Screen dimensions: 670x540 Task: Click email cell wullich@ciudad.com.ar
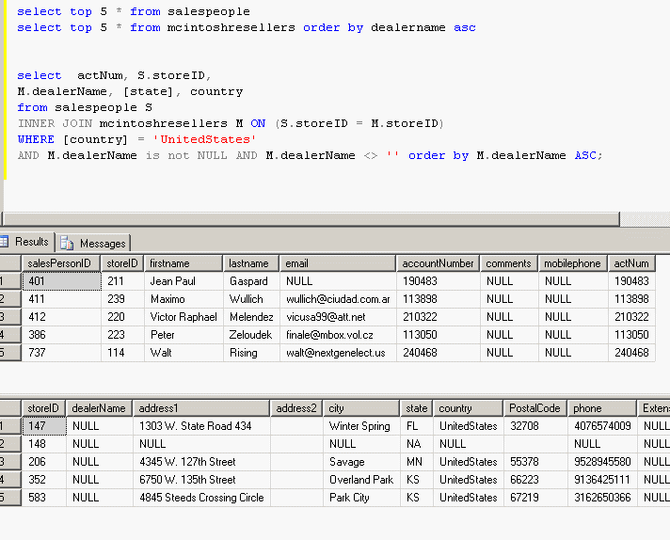(338, 299)
